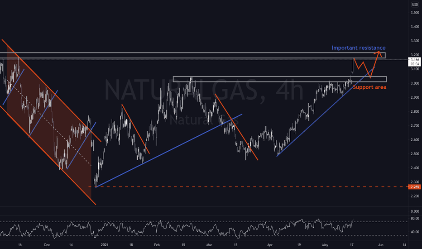Image resolution: width=422 pixels, height=249 pixels.
Task: Click the 3.400 price axis label
Action: point(415,27)
